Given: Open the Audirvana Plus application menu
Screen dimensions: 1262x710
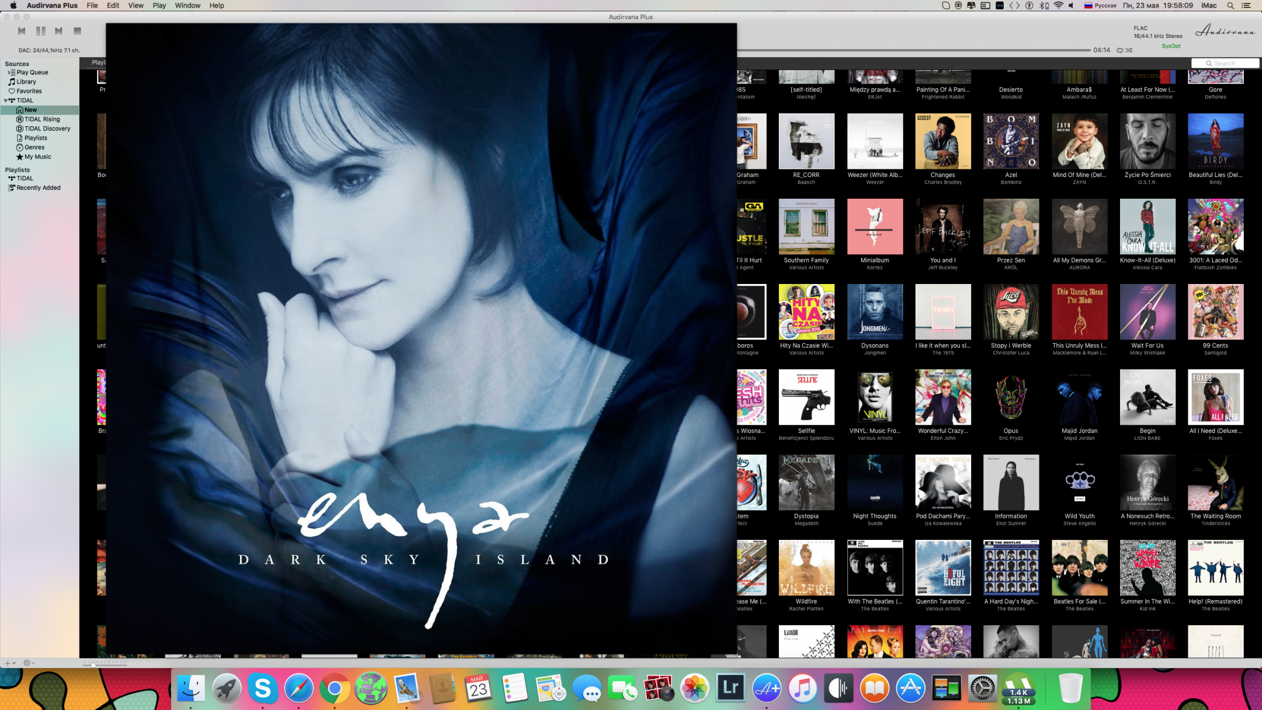Looking at the screenshot, I should coord(52,5).
